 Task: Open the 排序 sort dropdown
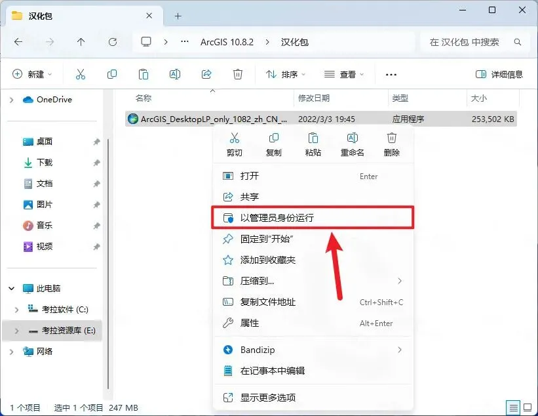[x=286, y=74]
